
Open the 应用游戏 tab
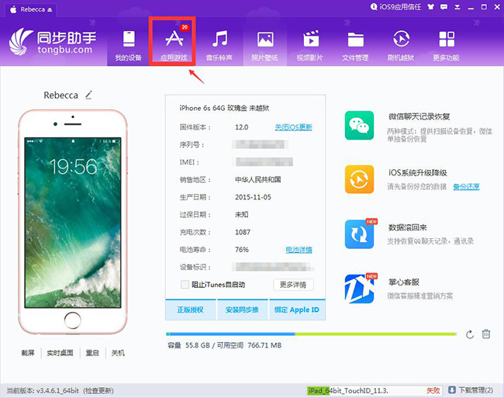tap(174, 42)
